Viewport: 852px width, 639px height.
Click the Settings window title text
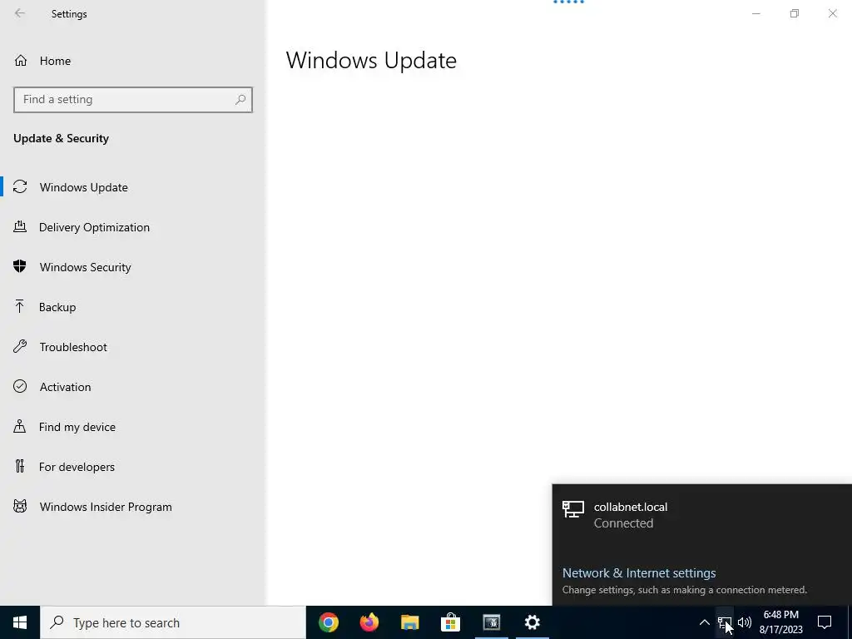click(x=69, y=14)
